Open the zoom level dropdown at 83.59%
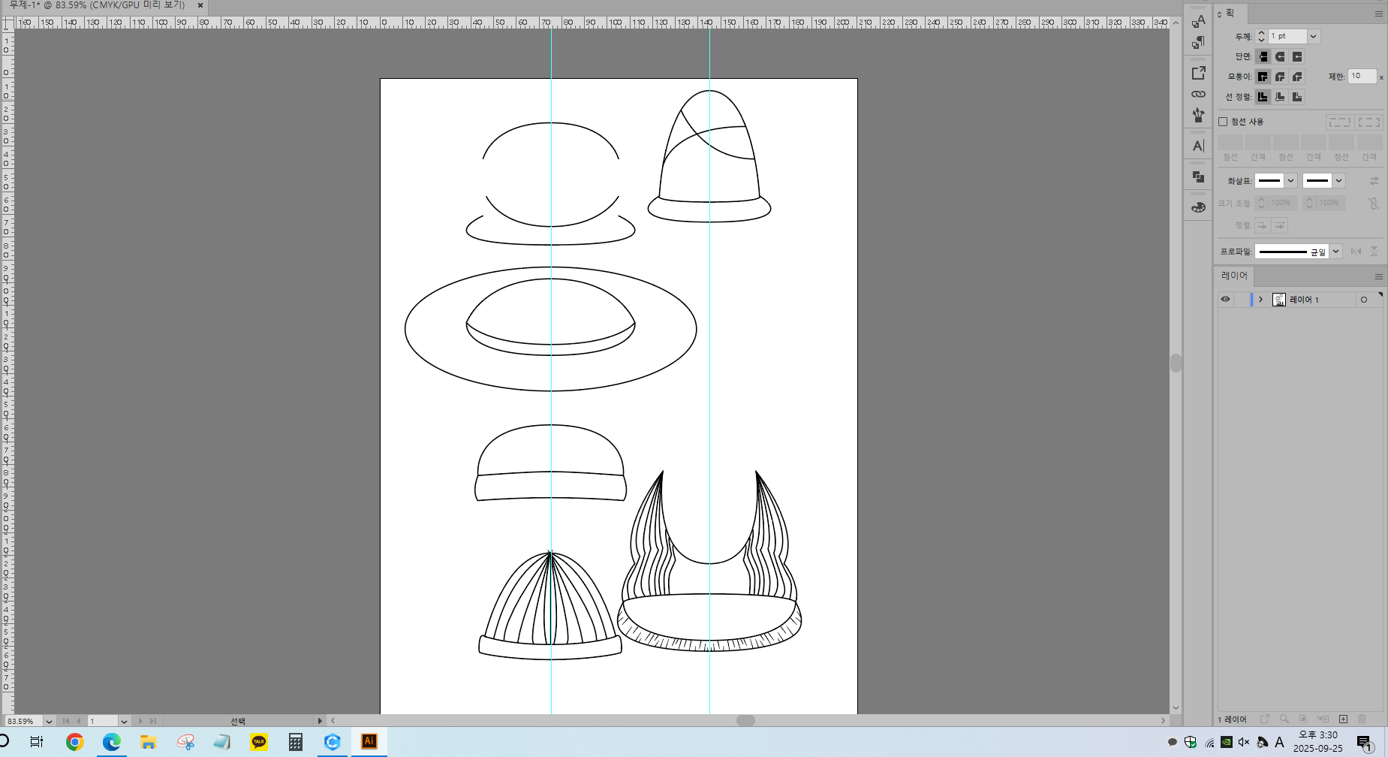 tap(49, 721)
